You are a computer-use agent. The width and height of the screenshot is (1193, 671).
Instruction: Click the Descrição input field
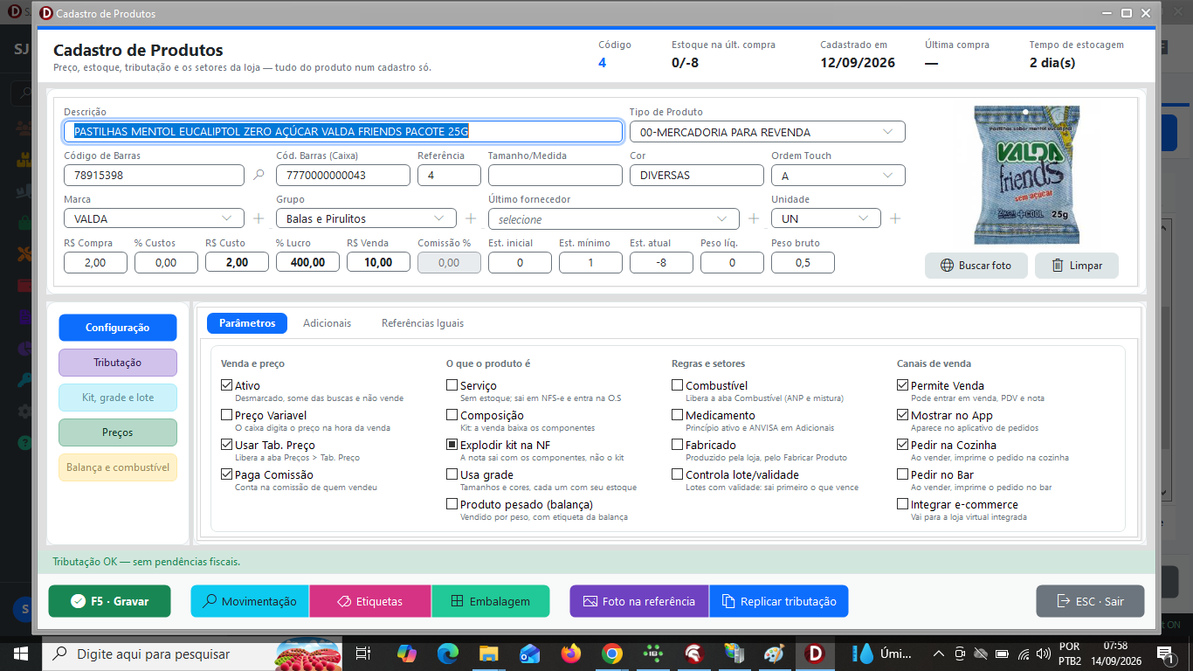[x=343, y=132]
